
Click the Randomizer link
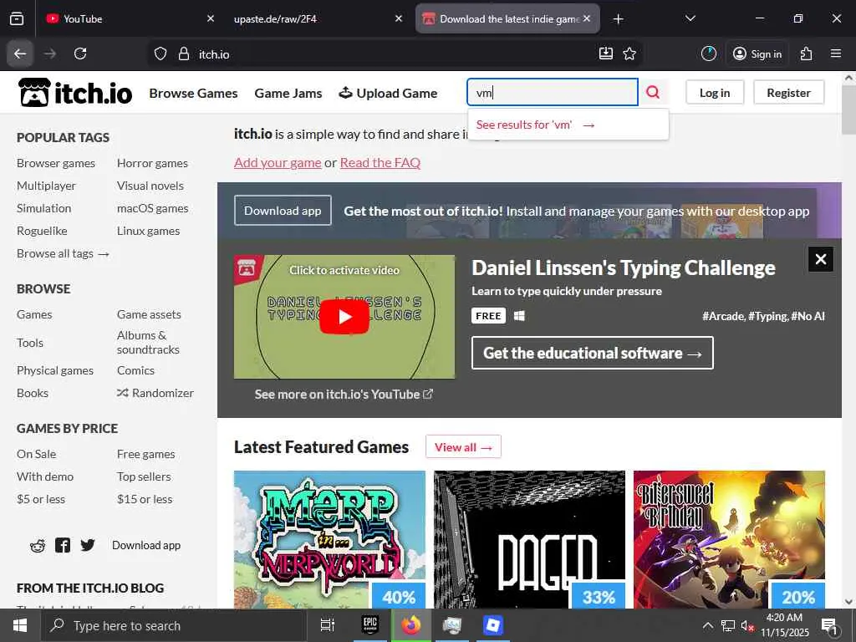tap(155, 393)
